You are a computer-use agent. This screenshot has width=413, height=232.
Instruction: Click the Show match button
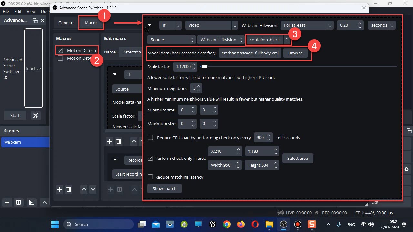tap(165, 188)
